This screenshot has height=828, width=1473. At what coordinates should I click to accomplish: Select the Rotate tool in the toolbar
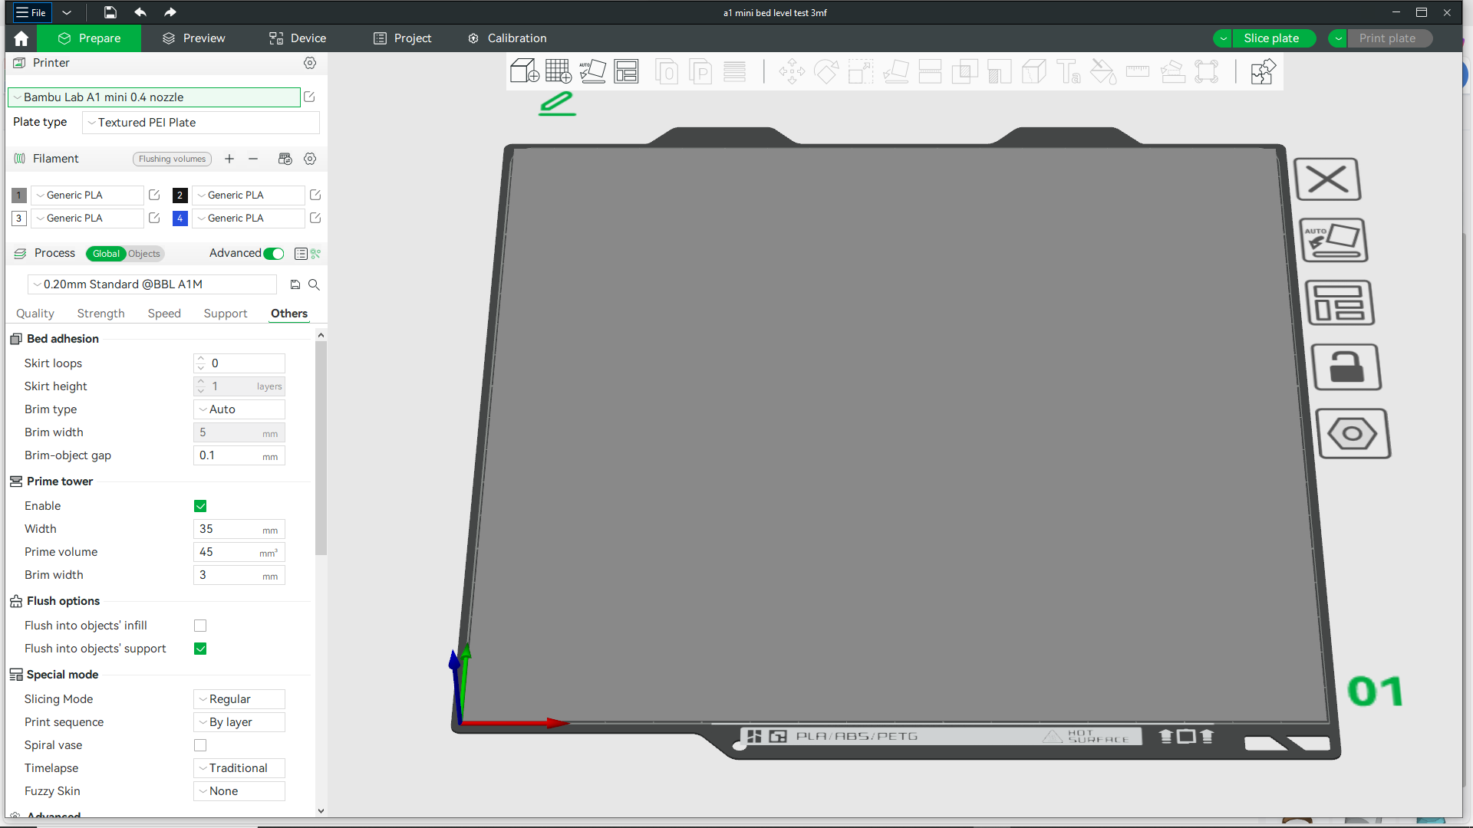click(826, 71)
